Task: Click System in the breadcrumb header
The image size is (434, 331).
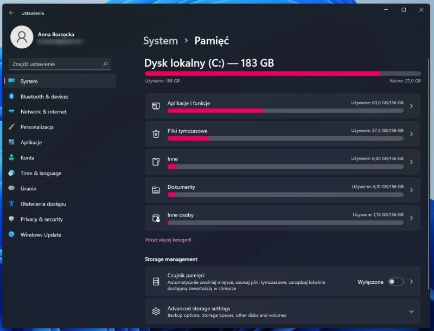Action: [x=160, y=41]
